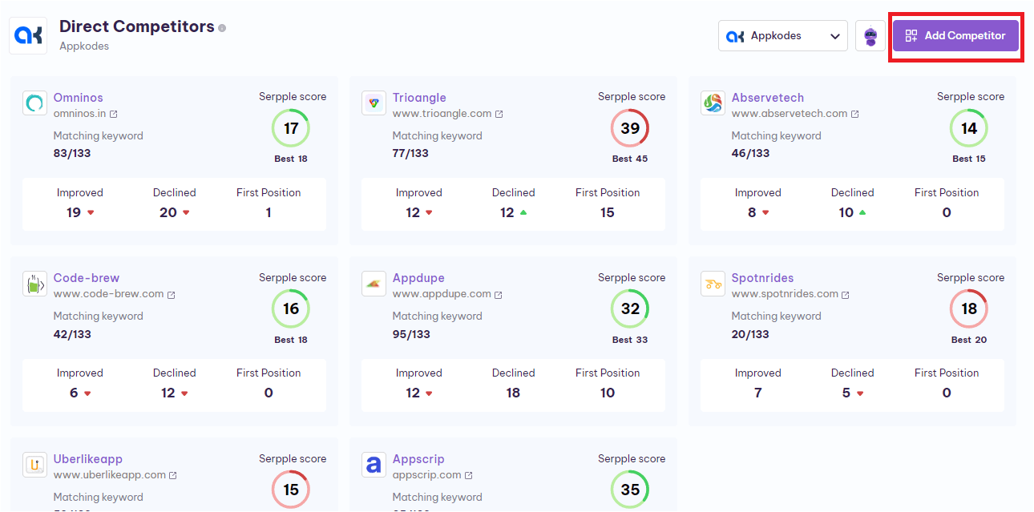This screenshot has height=512, width=1034.
Task: Click Trioangle Best 45 label
Action: point(630,159)
